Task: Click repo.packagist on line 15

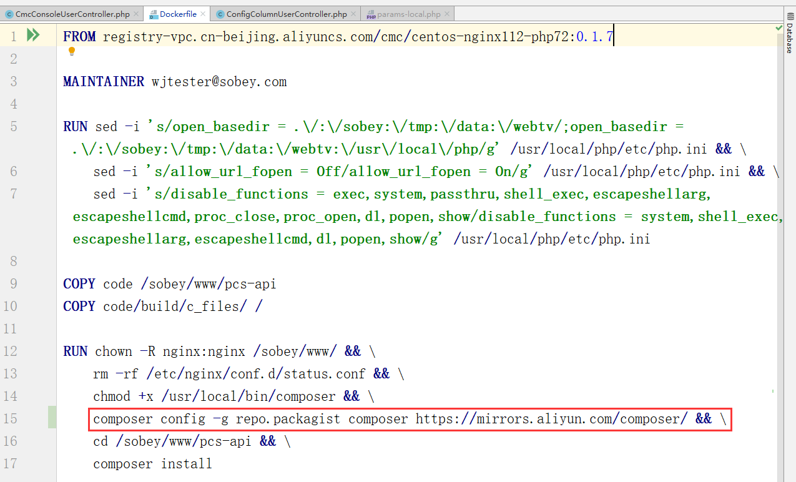Action: click(288, 419)
